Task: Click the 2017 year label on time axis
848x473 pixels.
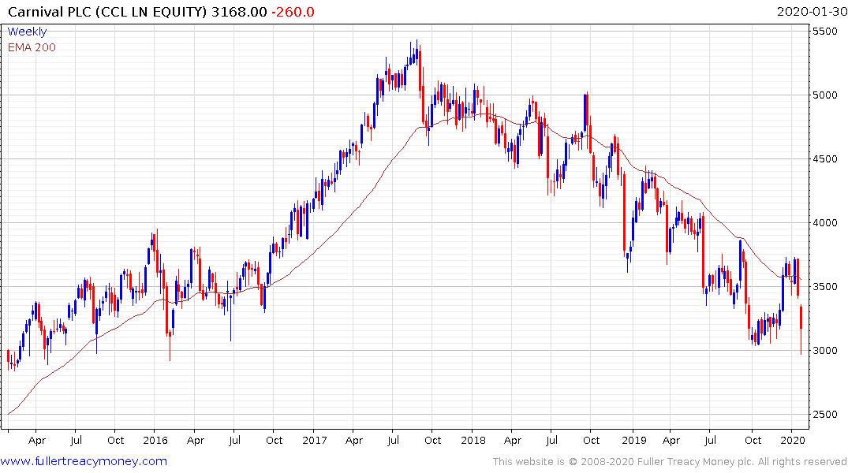Action: [x=315, y=440]
